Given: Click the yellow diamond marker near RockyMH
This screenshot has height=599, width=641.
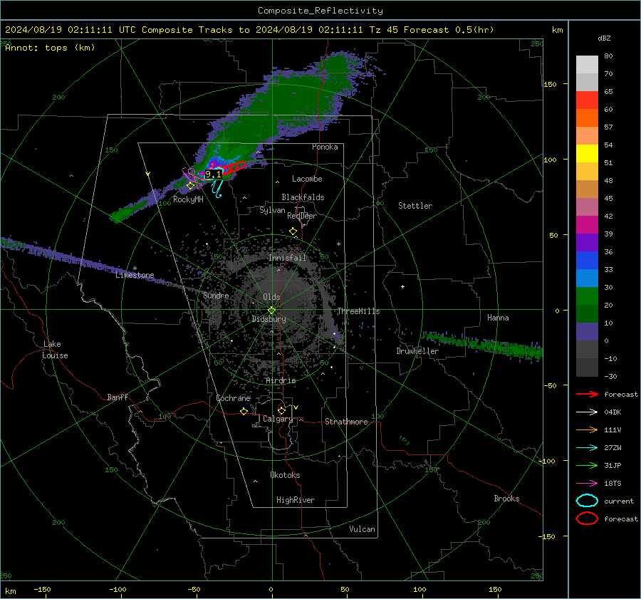Looking at the screenshot, I should point(190,186).
